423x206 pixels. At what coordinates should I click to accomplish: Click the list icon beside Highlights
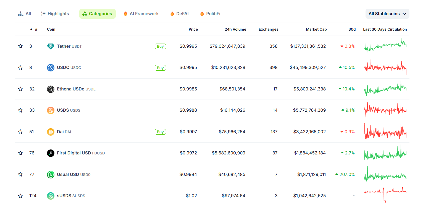coord(43,14)
